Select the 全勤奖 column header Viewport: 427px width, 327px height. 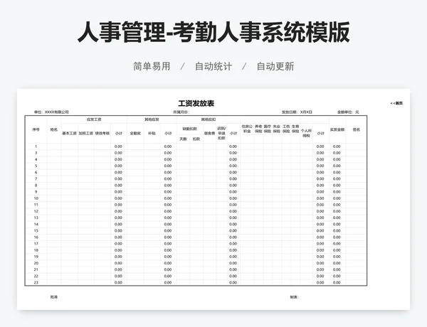[x=135, y=133]
